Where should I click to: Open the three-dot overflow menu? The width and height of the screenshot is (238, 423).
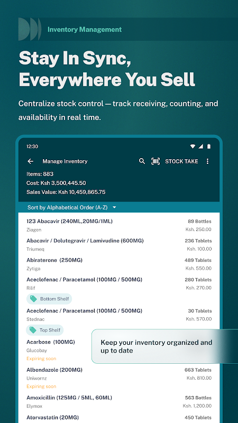(x=207, y=161)
